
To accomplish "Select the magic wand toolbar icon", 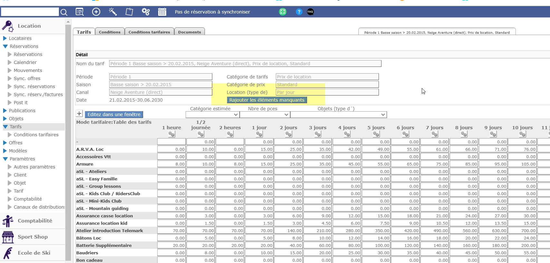I will click(x=113, y=12).
